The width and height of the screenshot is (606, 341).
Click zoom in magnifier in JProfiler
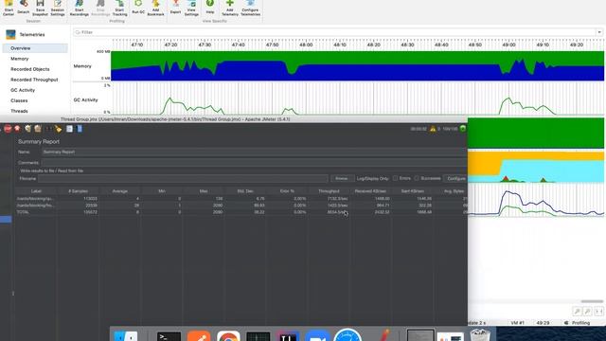577,312
